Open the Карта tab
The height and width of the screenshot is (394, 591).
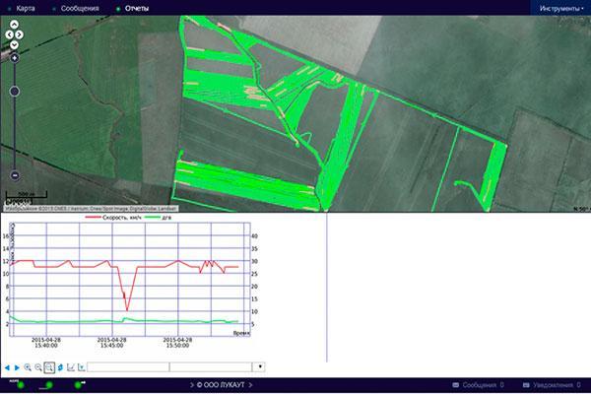click(x=26, y=8)
